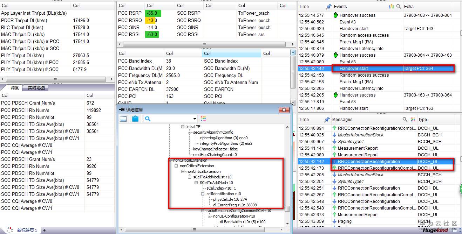This screenshot has height=234, width=462.
Task: Select keyChangeIndicator: false row
Action: click(x=215, y=149)
